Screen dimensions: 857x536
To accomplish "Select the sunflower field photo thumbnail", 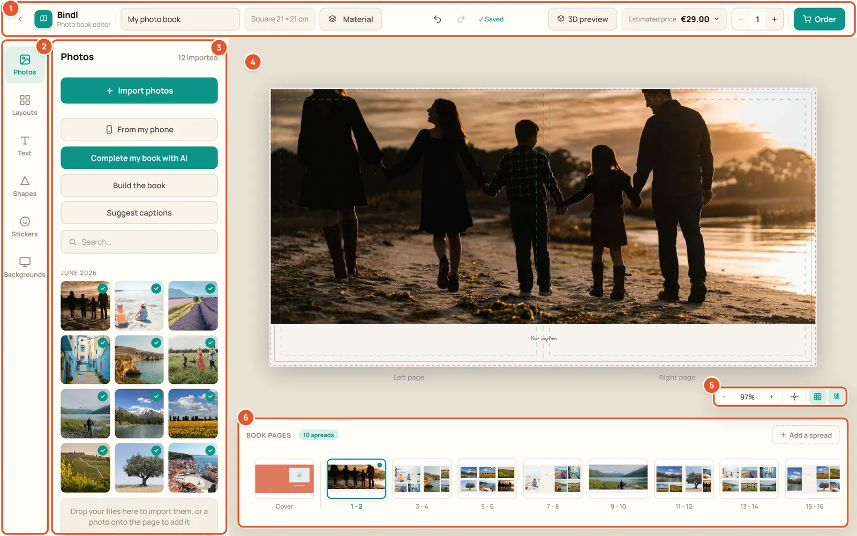I will (193, 413).
